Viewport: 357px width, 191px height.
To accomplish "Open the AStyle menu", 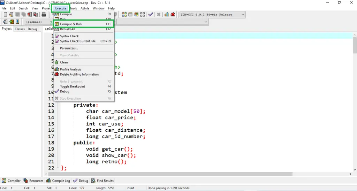I will point(85,8).
